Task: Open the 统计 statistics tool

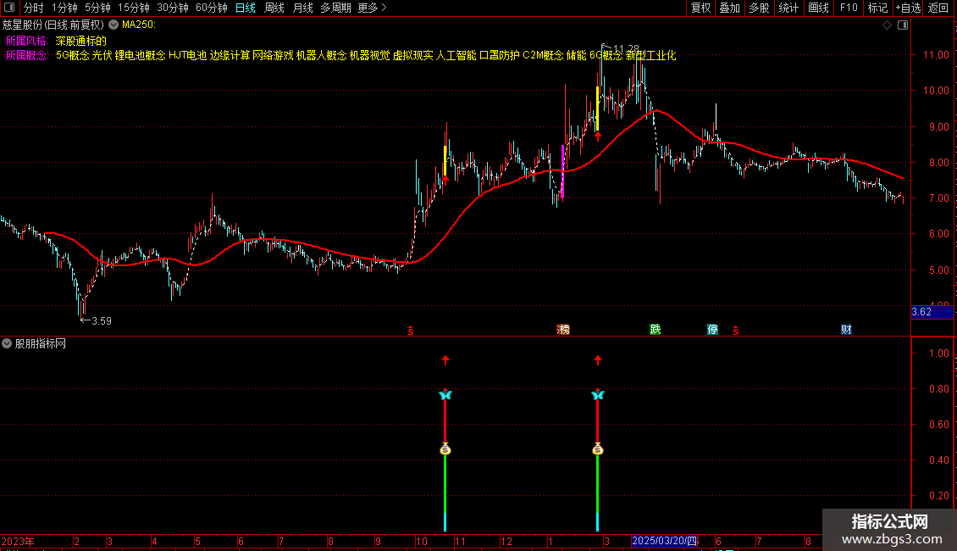Action: (788, 8)
